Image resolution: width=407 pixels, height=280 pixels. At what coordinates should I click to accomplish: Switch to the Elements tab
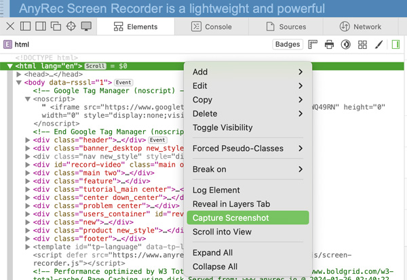point(136,26)
